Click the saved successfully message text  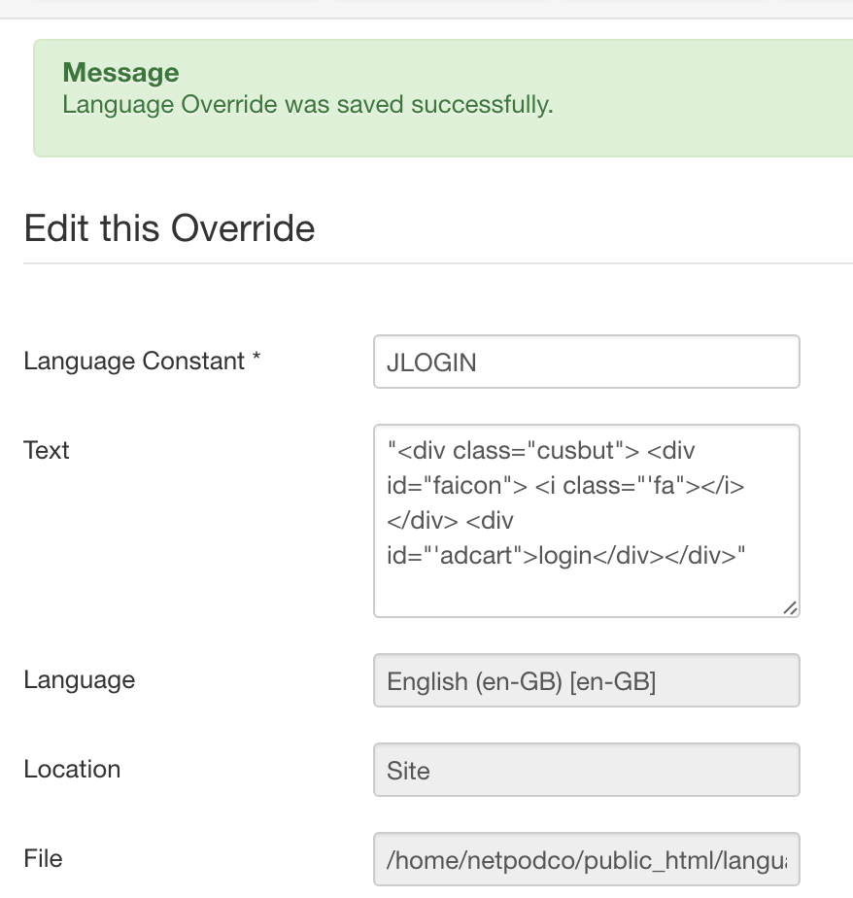coord(307,104)
